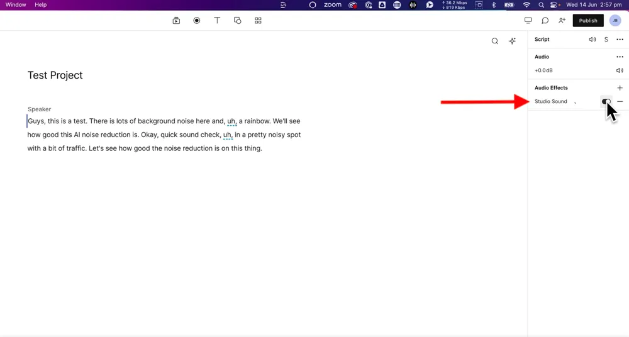
Task: Open the Shapes tool icon
Action: [x=238, y=21]
